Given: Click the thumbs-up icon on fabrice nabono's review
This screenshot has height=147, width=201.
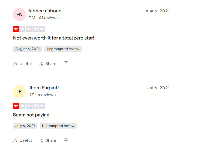Looking at the screenshot, I should click(x=15, y=64).
